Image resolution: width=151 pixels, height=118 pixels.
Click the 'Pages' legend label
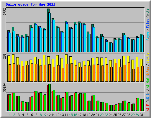coord(147,36)
